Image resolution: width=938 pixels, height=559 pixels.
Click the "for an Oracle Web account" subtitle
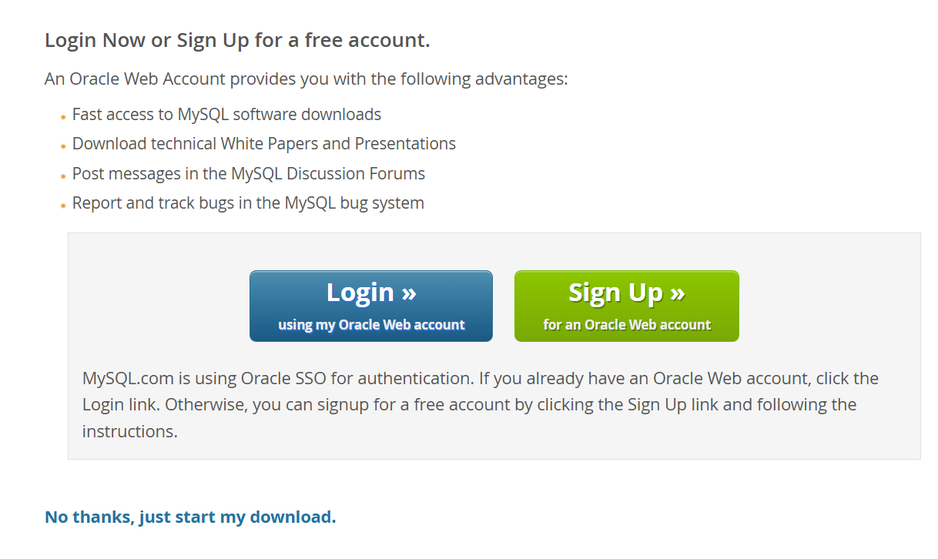pyautogui.click(x=627, y=325)
